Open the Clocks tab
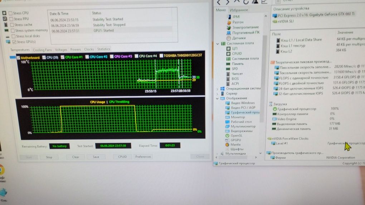 tap(89, 49)
